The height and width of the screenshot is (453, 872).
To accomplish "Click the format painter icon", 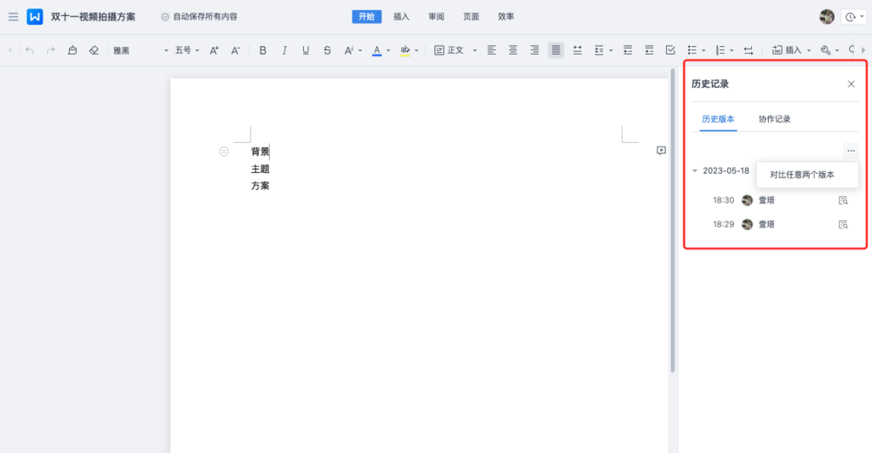I will pyautogui.click(x=72, y=50).
